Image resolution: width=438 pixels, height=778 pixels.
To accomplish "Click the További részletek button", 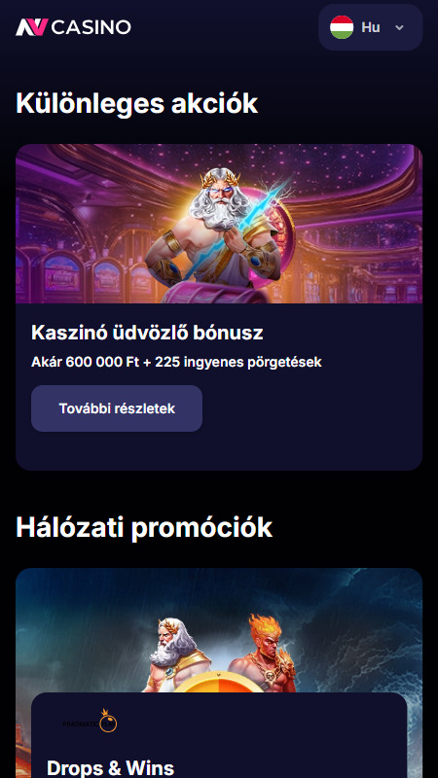I will pyautogui.click(x=117, y=408).
